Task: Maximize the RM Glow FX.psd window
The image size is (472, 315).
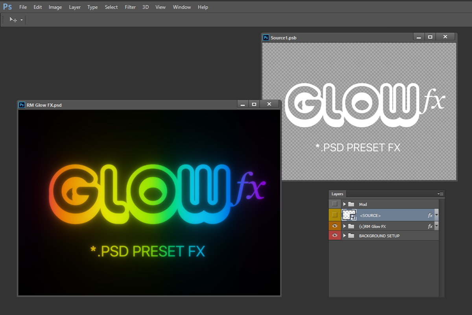Action: click(254, 104)
